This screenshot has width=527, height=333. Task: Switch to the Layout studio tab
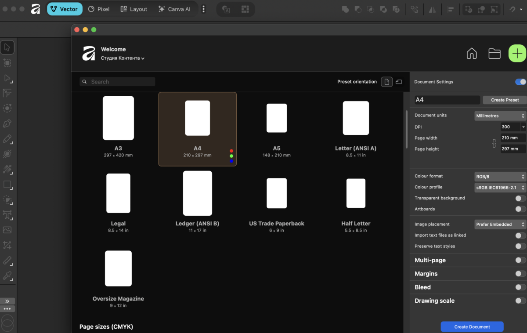pyautogui.click(x=134, y=9)
